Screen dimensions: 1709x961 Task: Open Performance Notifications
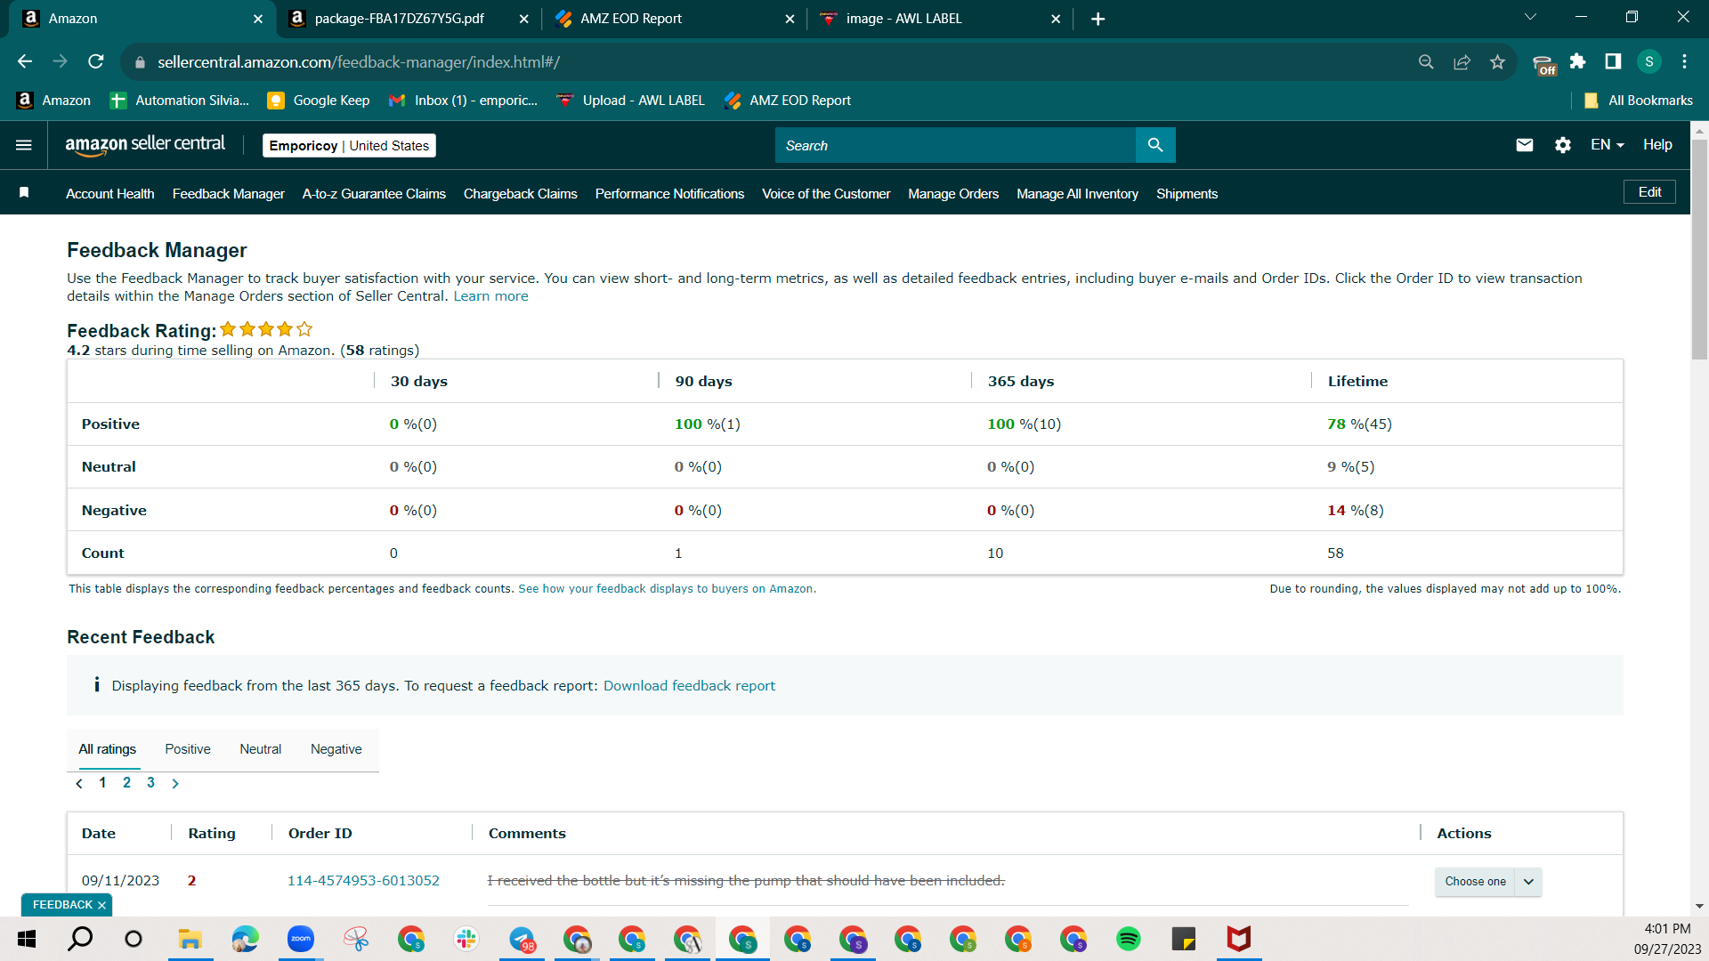pos(669,194)
